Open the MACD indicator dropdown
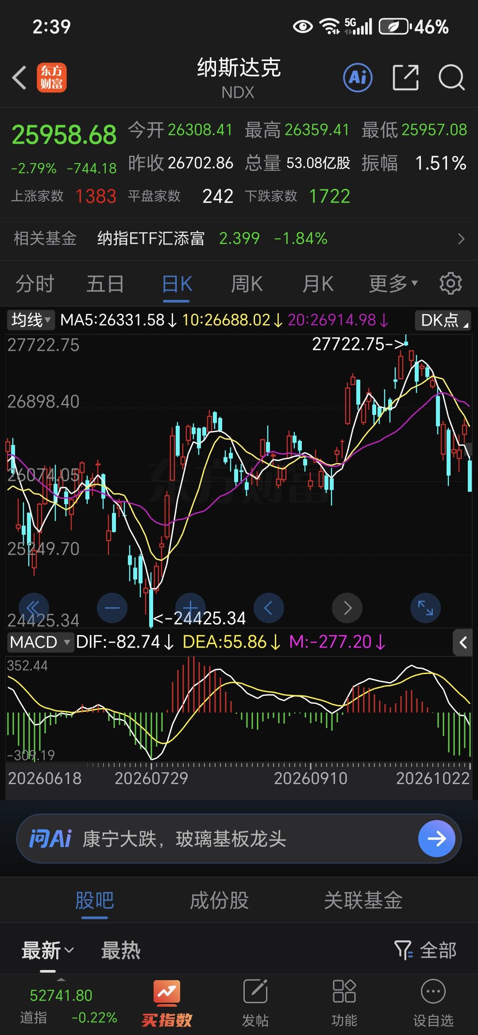Screen dimensions: 478x1035 tap(40, 642)
